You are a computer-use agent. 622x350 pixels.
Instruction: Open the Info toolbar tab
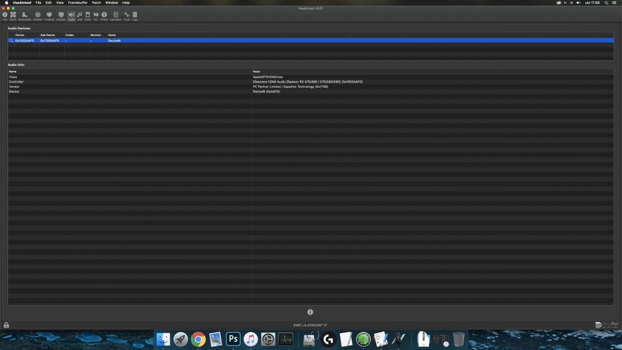5,16
